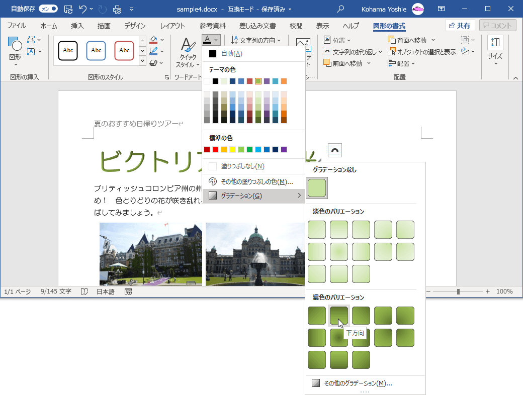Select the red-bordered Abc shape style
The image size is (523, 395).
[x=124, y=50]
